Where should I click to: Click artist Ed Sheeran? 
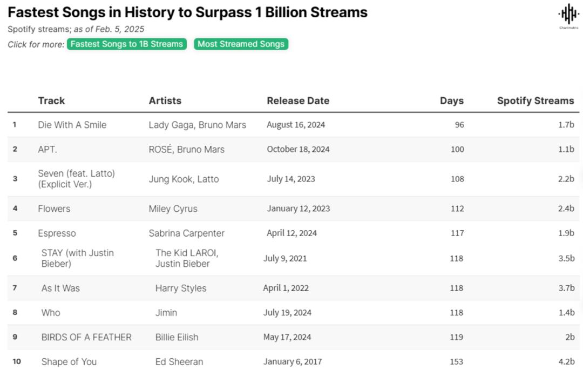179,362
